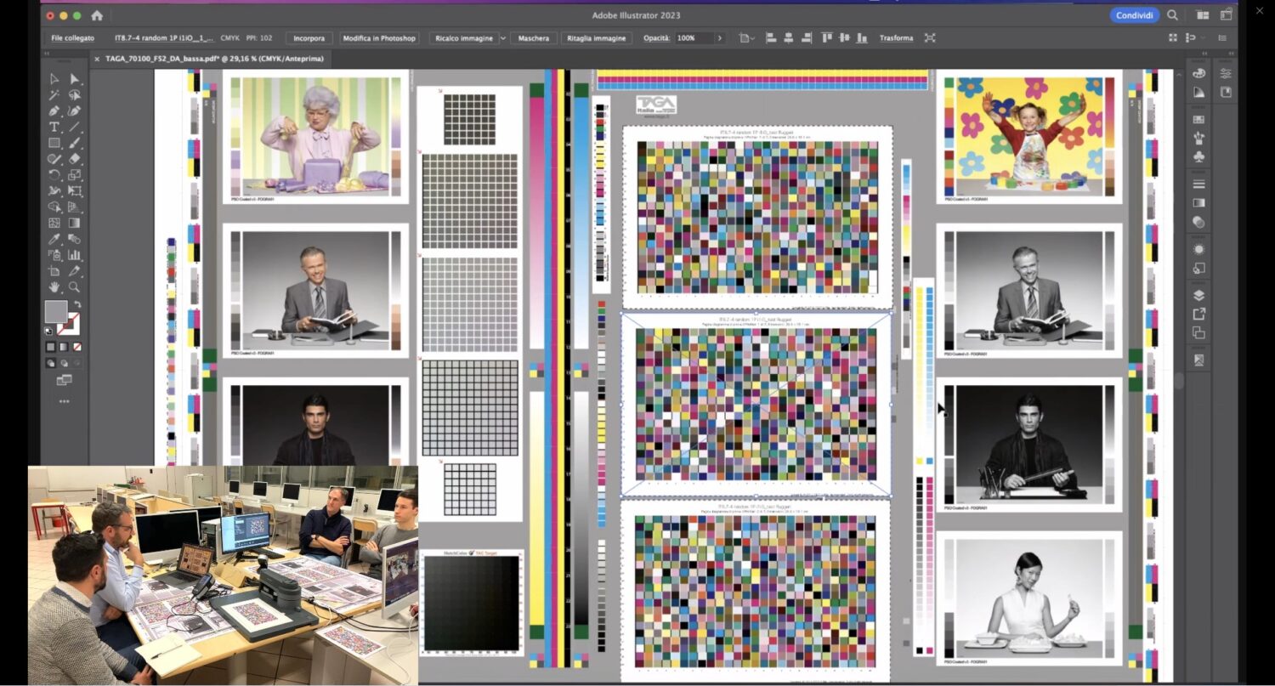Click the Modifica in Photoshop button
This screenshot has height=686, width=1275.
[379, 38]
